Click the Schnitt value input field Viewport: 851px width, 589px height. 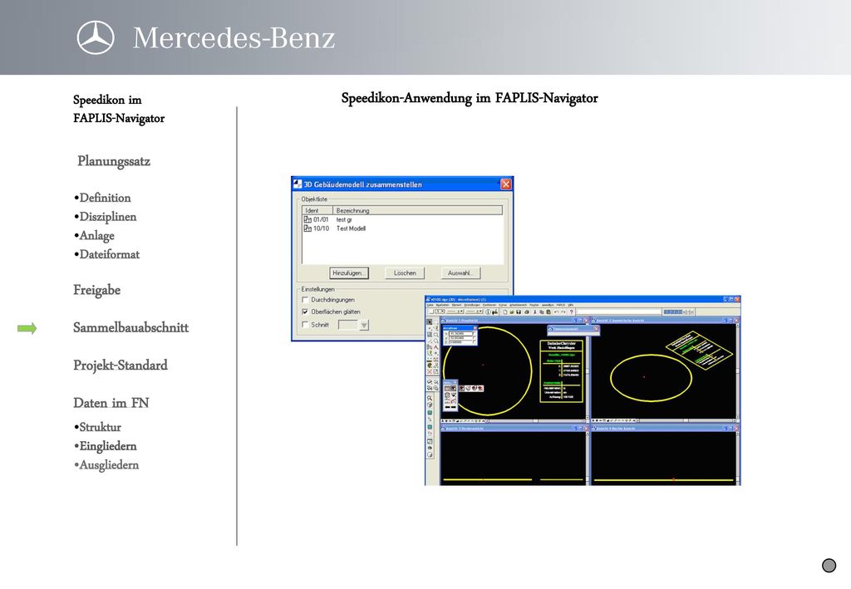tap(348, 325)
